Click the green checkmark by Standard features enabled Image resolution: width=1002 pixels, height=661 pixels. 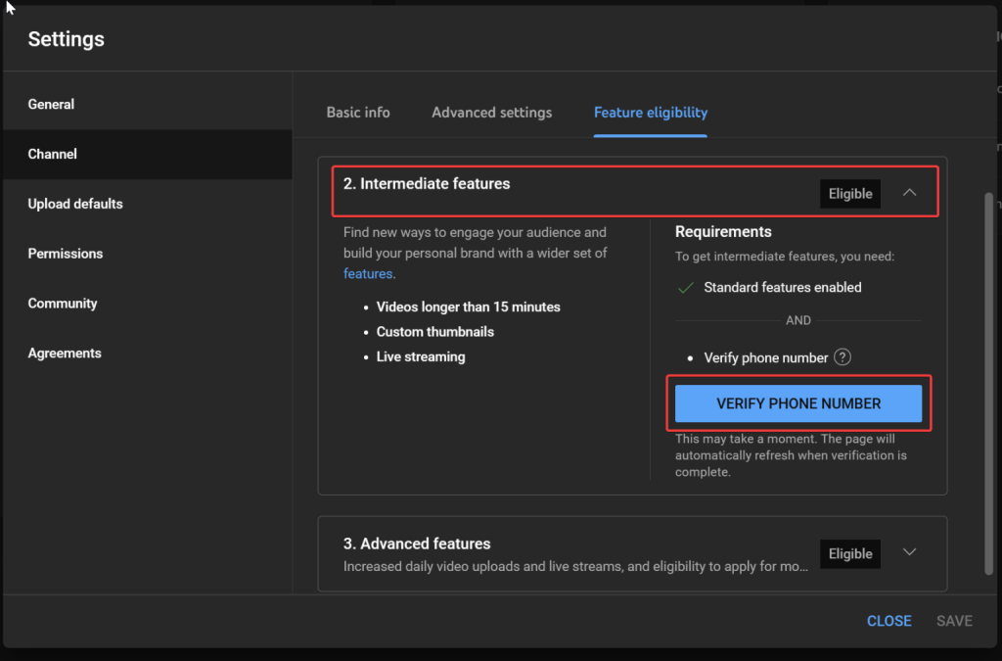(x=685, y=288)
